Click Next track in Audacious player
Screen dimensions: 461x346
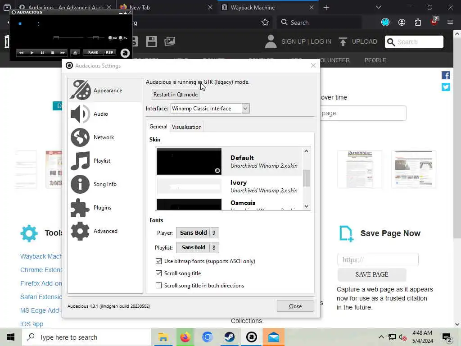pos(62,53)
